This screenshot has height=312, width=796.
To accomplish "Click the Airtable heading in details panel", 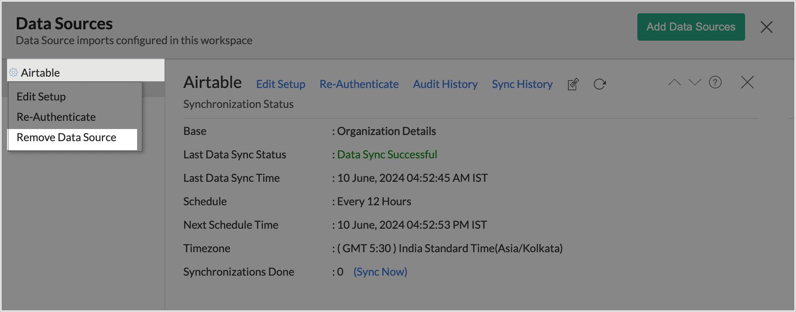I will click(x=213, y=82).
